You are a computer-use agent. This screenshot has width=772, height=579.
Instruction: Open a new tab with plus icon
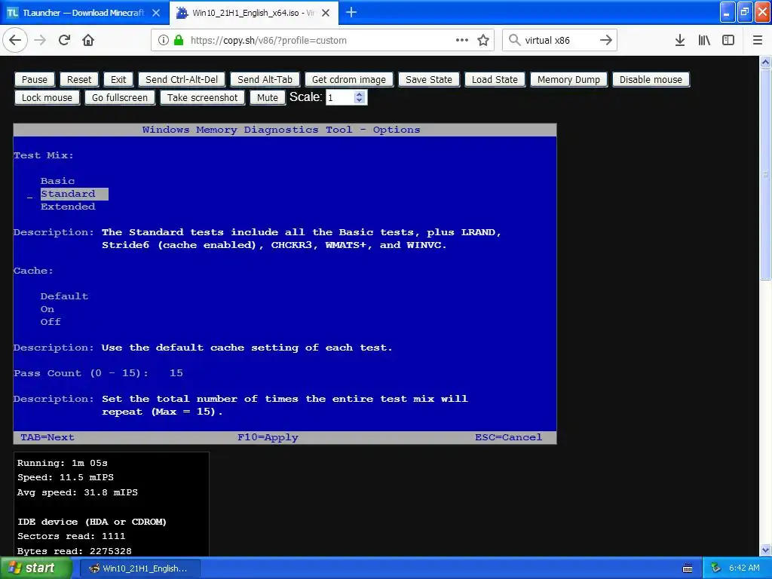click(351, 13)
